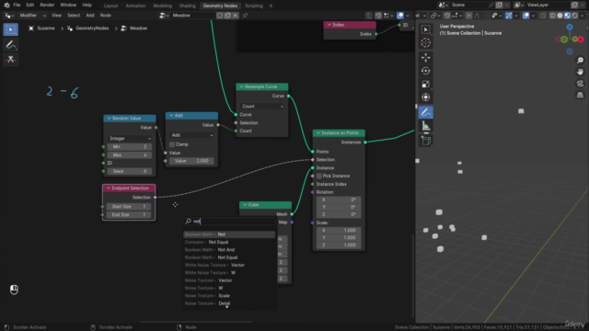Enable solid viewport shading
Screen dimensions: 589x331
tap(560, 16)
